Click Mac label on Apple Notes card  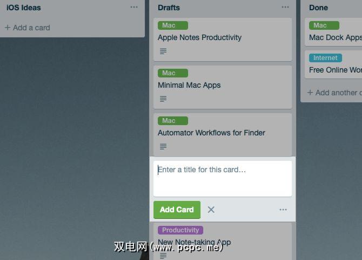point(173,25)
